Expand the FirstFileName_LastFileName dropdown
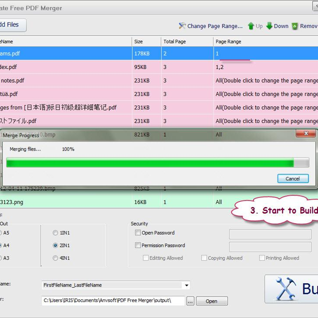Image resolution: width=318 pixels, height=318 pixels. pyautogui.click(x=187, y=285)
